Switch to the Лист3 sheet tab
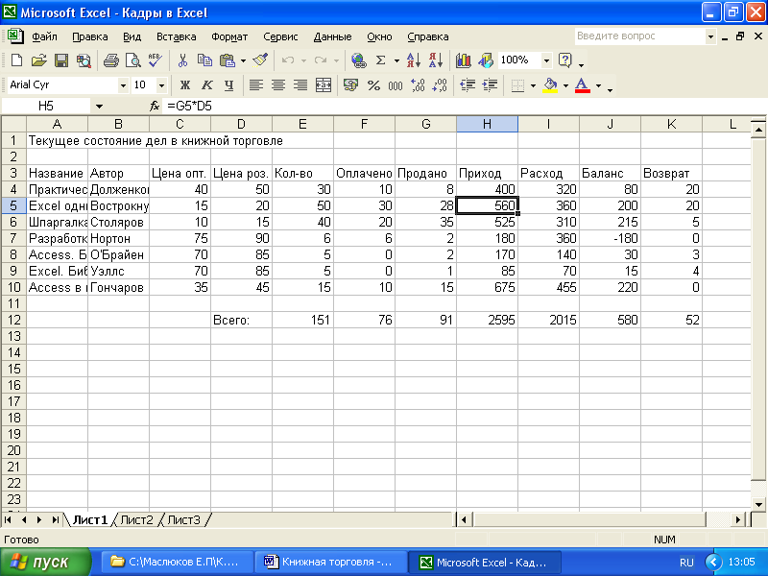 tap(183, 519)
